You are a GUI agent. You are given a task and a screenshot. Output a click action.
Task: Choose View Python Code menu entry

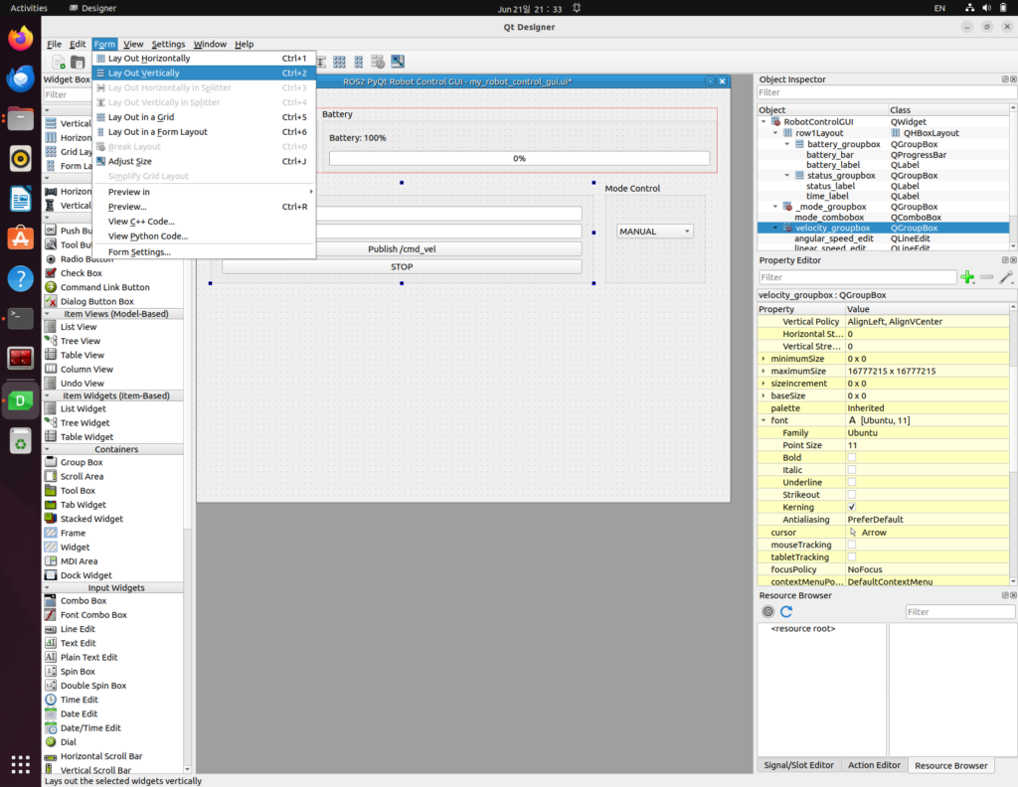204,236
